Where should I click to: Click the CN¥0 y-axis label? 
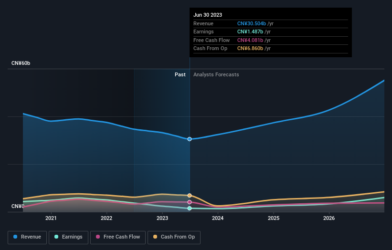[18, 206]
